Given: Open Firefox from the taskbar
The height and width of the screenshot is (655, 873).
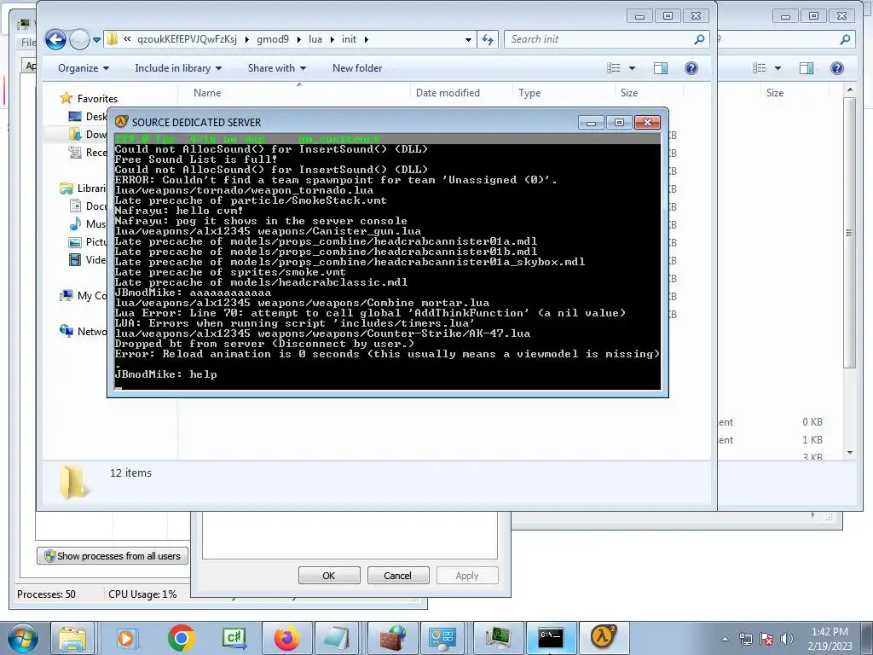Looking at the screenshot, I should (287, 638).
